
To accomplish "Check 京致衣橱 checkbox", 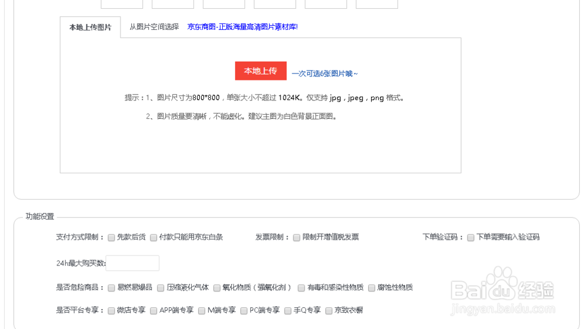I will [329, 311].
